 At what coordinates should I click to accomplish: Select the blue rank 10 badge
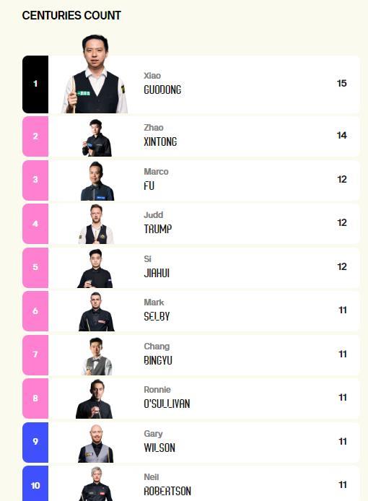coord(35,484)
